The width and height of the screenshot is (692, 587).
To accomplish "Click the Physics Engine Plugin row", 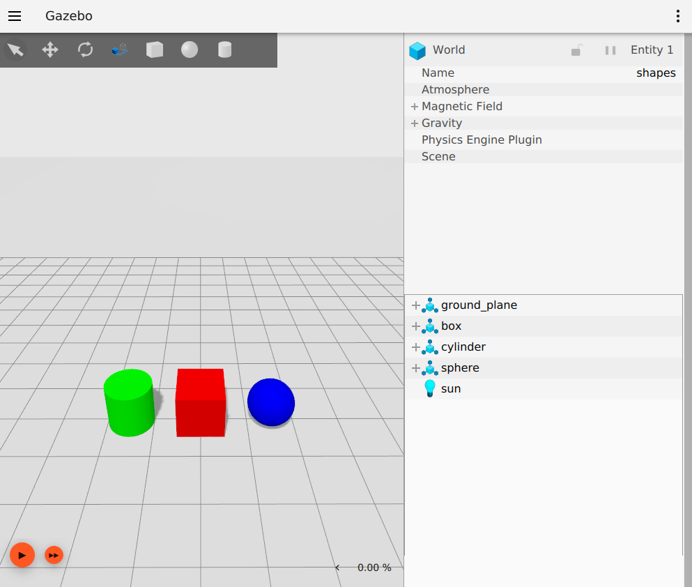I will (544, 140).
